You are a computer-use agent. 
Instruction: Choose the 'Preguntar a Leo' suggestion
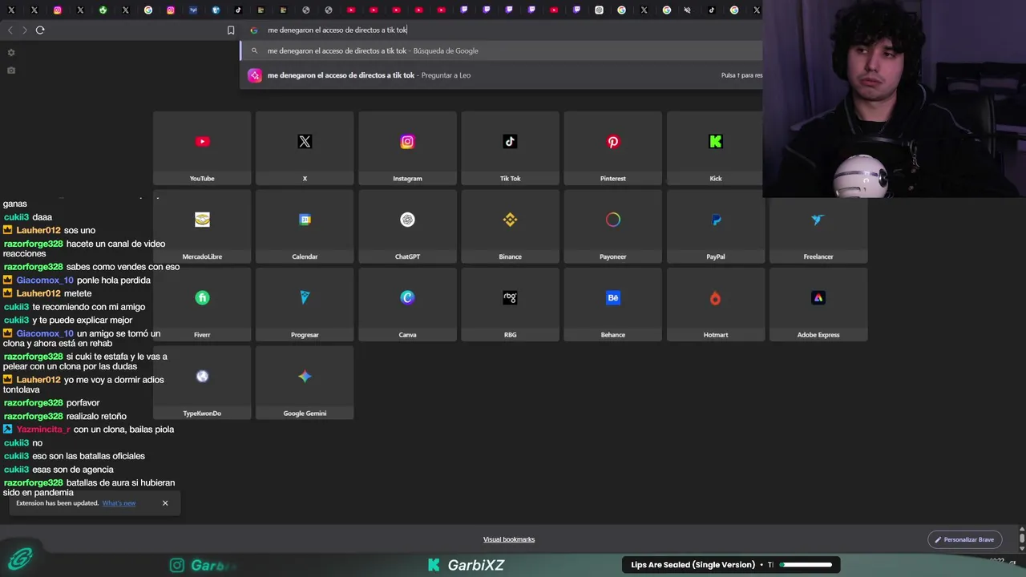tap(502, 75)
